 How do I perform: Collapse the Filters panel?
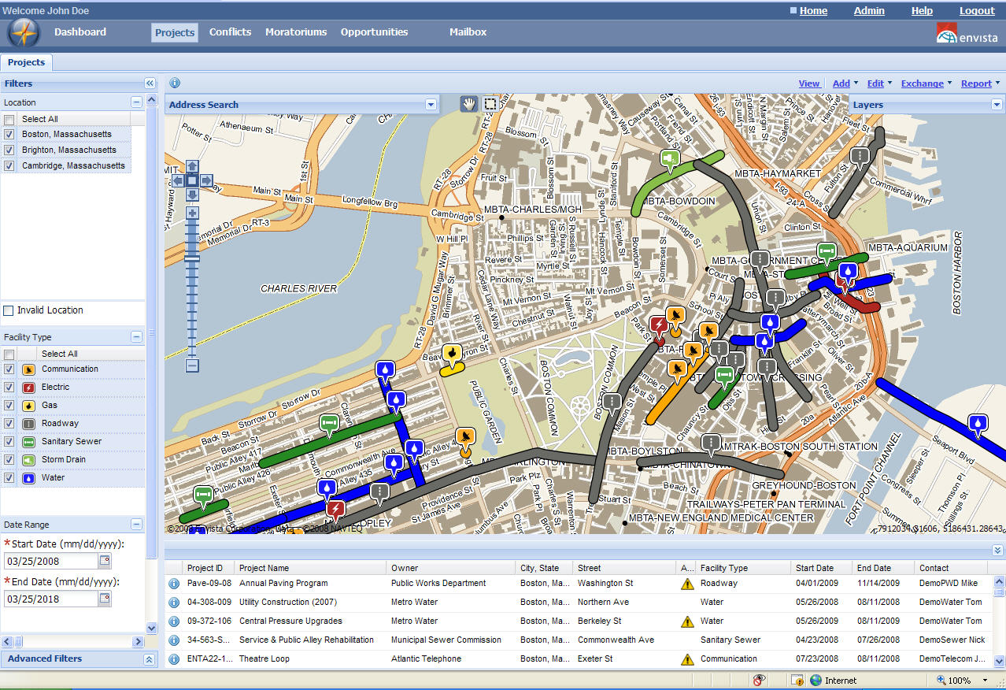point(150,83)
